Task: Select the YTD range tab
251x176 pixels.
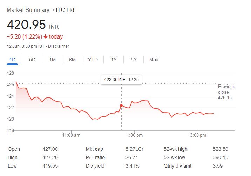Action: click(93, 60)
